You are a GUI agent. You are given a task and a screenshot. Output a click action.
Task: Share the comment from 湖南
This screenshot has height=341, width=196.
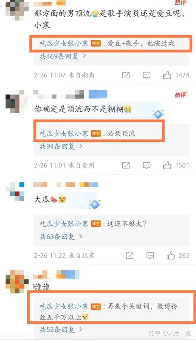[x=126, y=75]
